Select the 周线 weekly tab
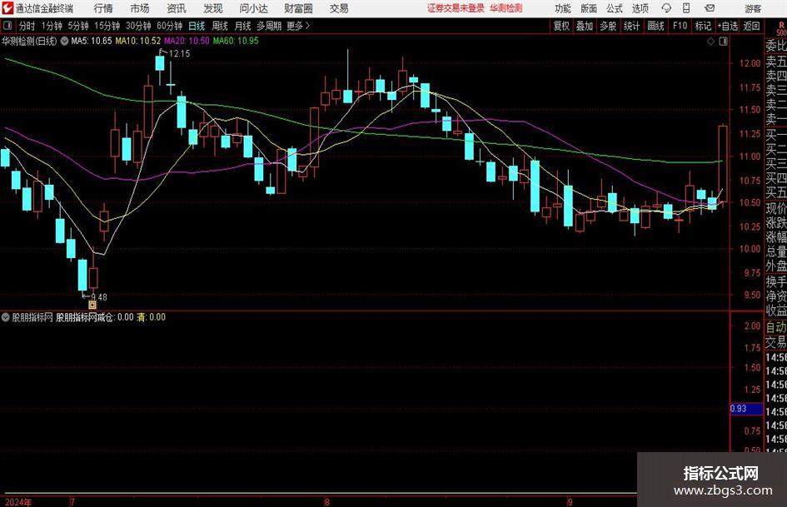The width and height of the screenshot is (787, 507). pos(219,26)
